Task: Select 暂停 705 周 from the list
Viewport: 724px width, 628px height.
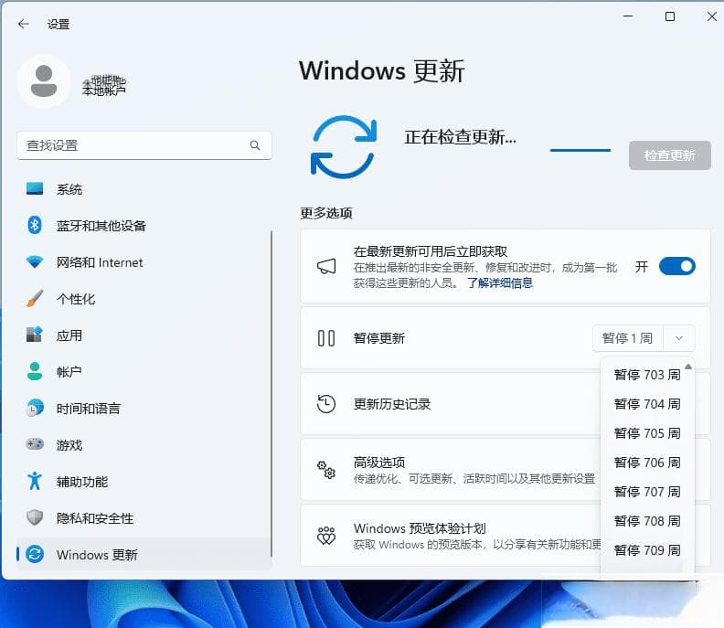Action: [647, 433]
